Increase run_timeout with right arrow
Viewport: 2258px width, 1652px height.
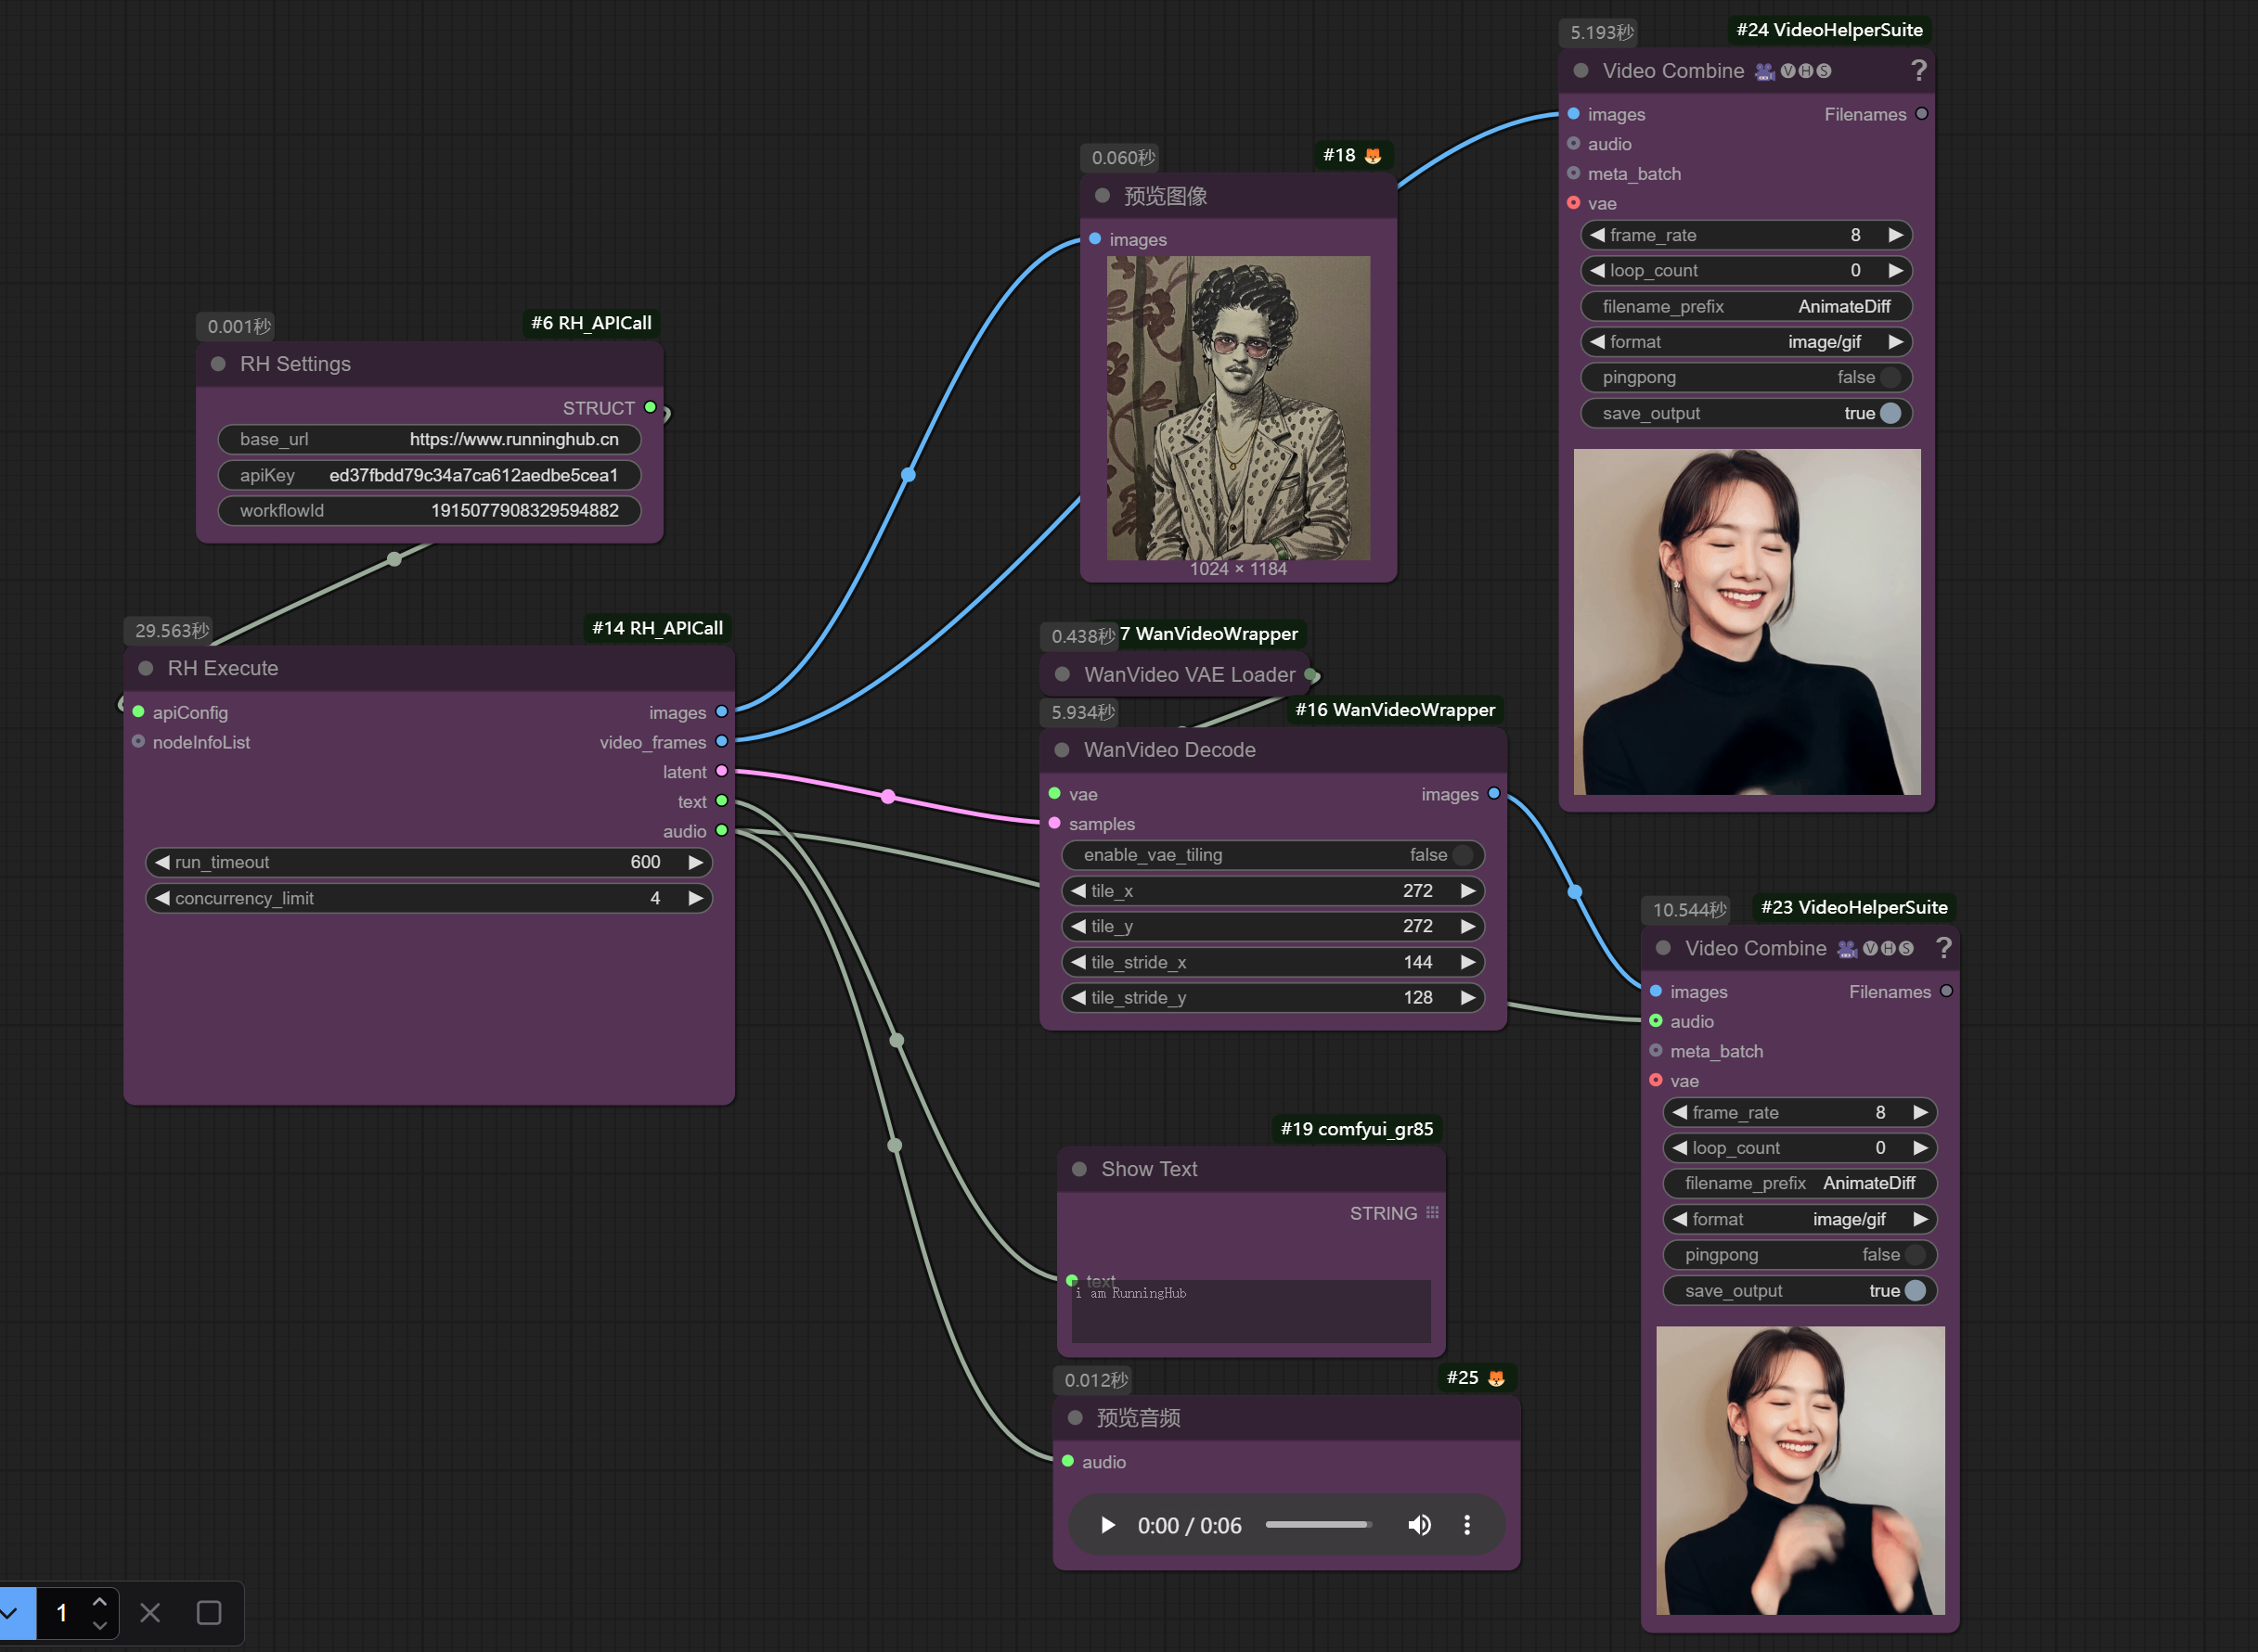tap(695, 862)
